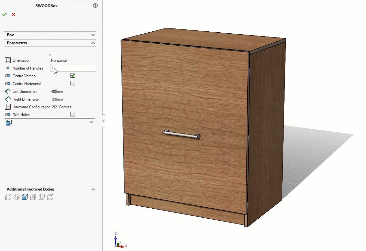Image resolution: width=366 pixels, height=251 pixels.
Task: Click the Number of Handles hash icon
Action: pos(8,68)
